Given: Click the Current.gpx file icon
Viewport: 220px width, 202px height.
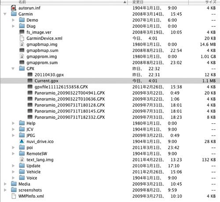Looking at the screenshot, I should [x=30, y=81].
